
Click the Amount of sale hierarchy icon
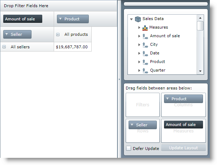[x=145, y=36]
